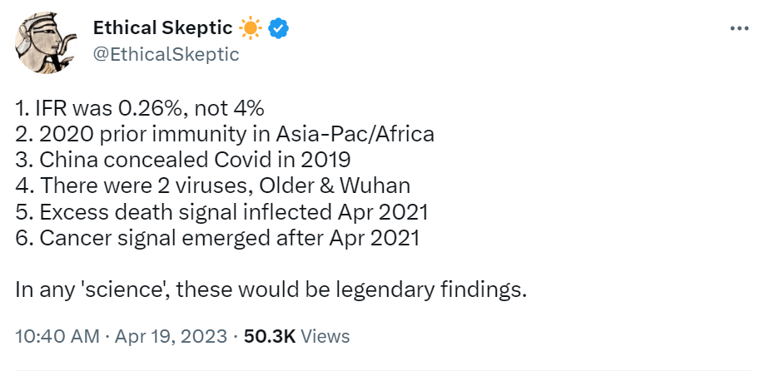Click the line on 2020 prior immunity
The height and width of the screenshot is (371, 760).
(x=225, y=134)
